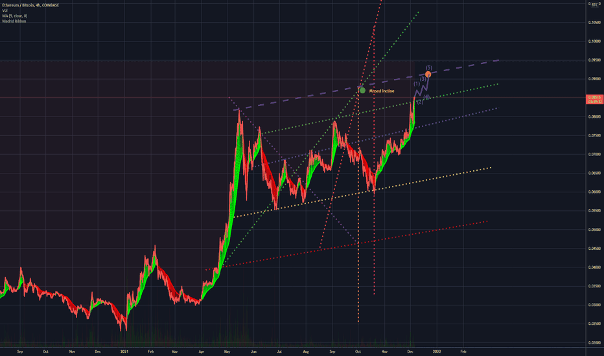Click the 2022 time axis label
The height and width of the screenshot is (356, 604).
tap(437, 351)
